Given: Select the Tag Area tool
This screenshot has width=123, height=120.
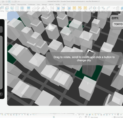Looking at the screenshot, I should coord(85,9).
